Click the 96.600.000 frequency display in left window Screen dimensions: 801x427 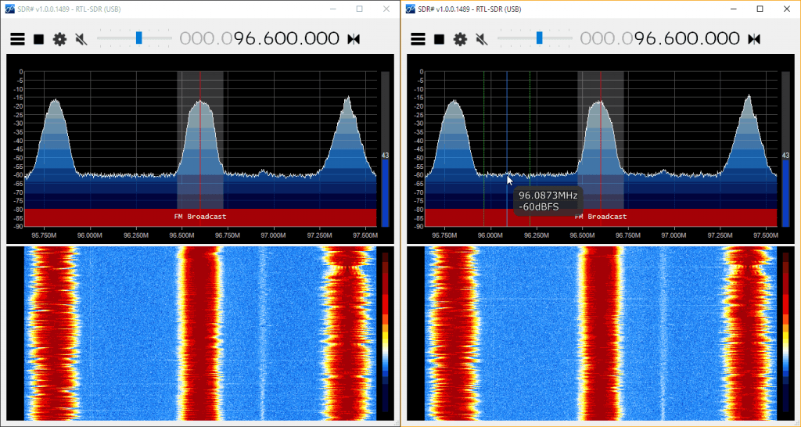pyautogui.click(x=286, y=39)
